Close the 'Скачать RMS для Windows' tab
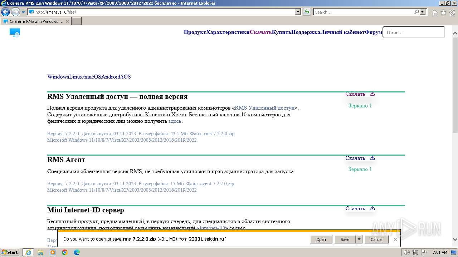The width and height of the screenshot is (458, 257). coord(67,21)
